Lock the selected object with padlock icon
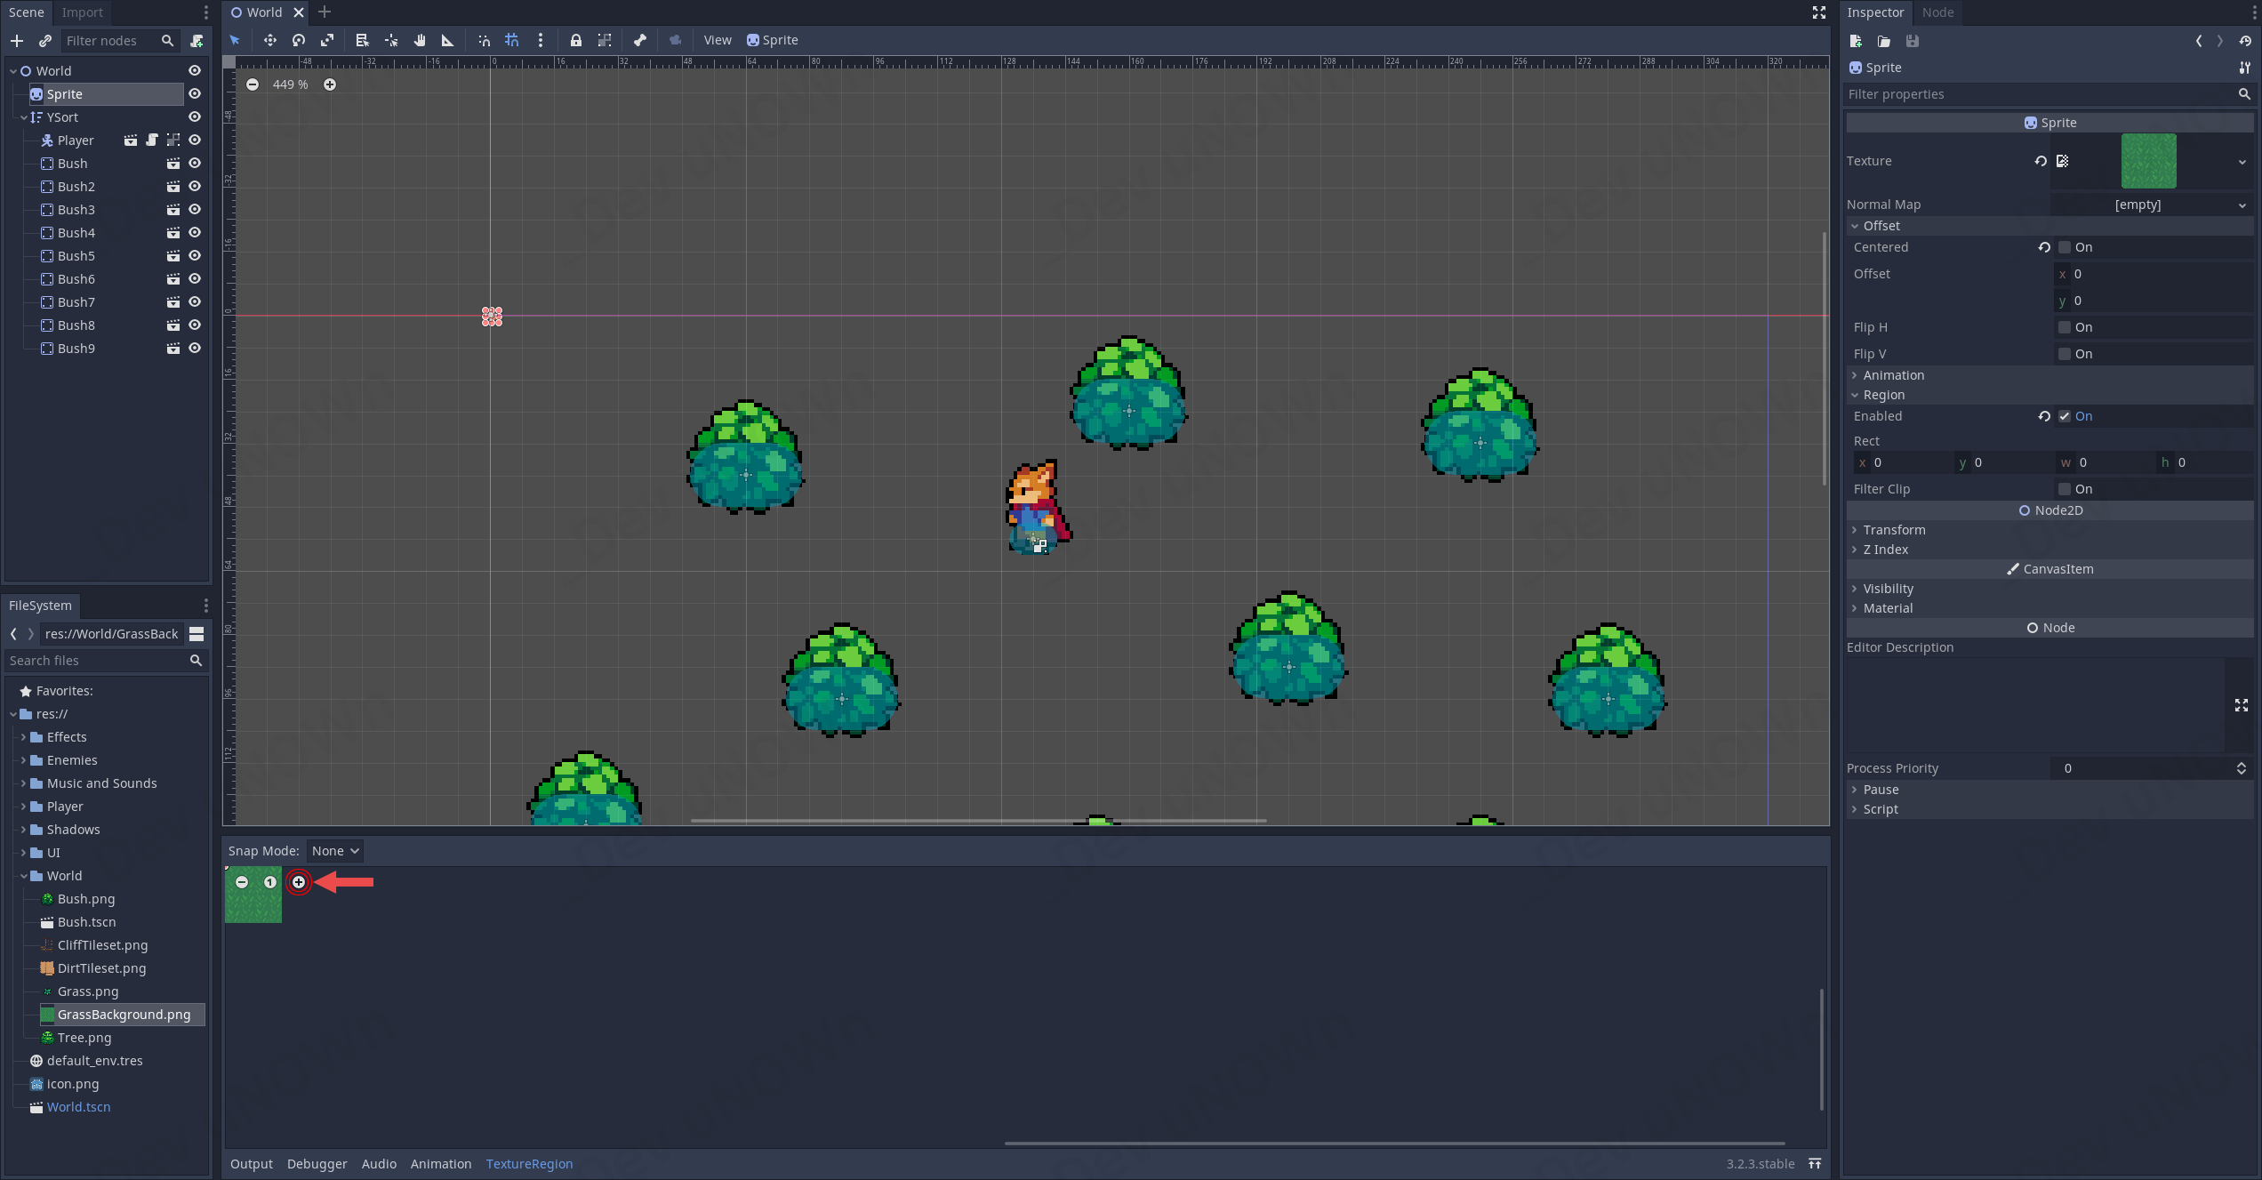This screenshot has width=2262, height=1180. tap(575, 40)
